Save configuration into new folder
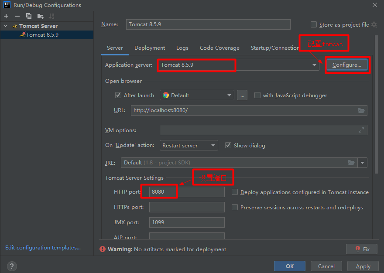 pos(40,17)
